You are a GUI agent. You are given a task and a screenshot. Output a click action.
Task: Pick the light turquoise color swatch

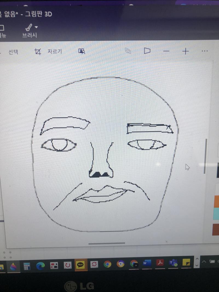[x=216, y=214]
